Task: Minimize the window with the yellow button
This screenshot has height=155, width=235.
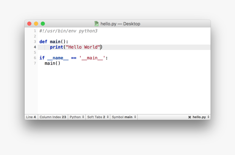Action: pos(36,24)
